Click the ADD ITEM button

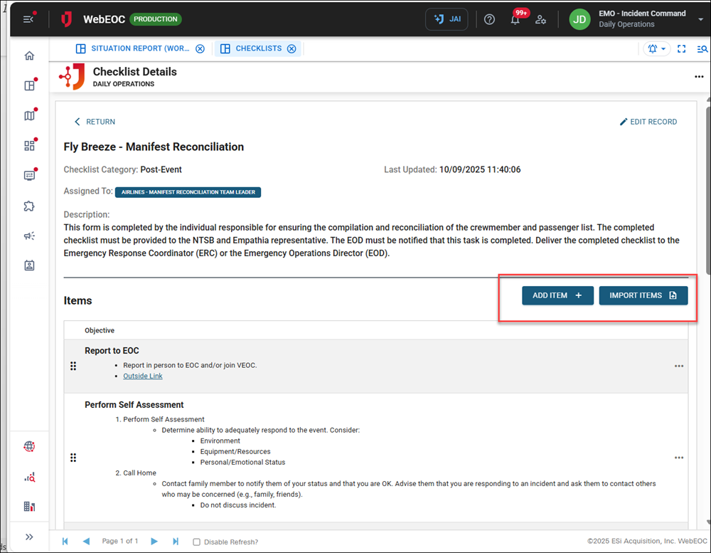point(557,295)
